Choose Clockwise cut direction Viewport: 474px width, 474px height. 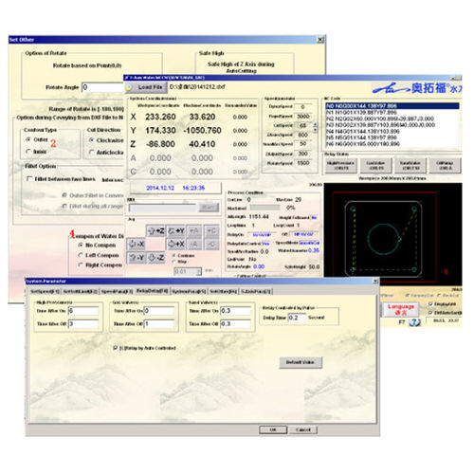(x=92, y=140)
